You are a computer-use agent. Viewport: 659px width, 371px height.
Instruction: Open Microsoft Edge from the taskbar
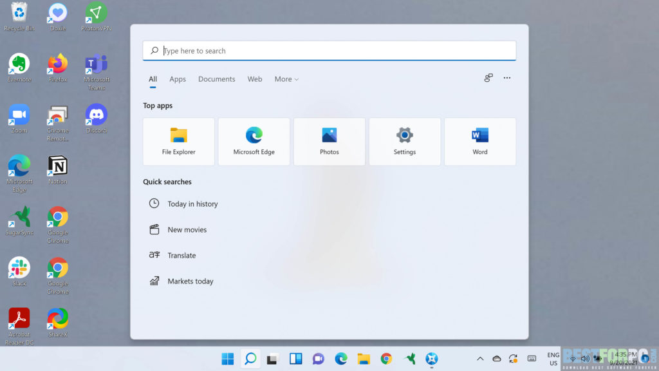tap(341, 359)
